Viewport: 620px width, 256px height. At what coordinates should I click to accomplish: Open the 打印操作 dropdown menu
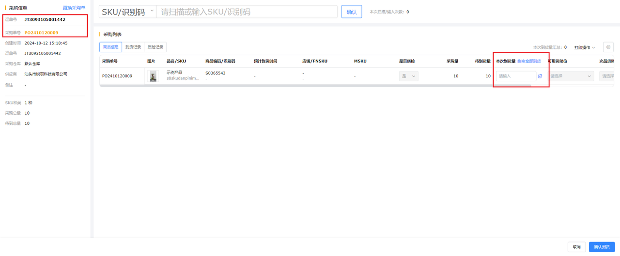coord(585,47)
